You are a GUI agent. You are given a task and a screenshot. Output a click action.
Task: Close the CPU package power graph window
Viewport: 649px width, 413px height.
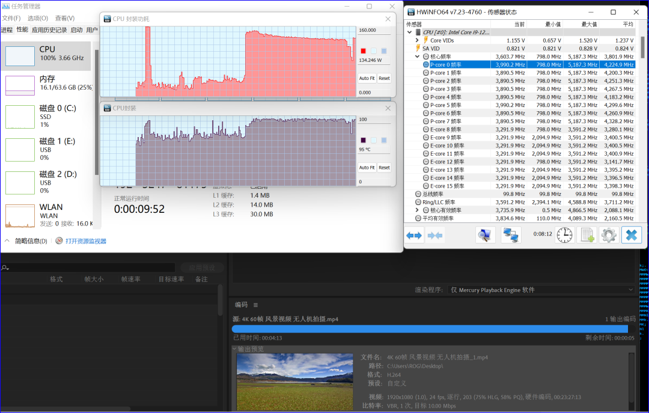(x=388, y=19)
